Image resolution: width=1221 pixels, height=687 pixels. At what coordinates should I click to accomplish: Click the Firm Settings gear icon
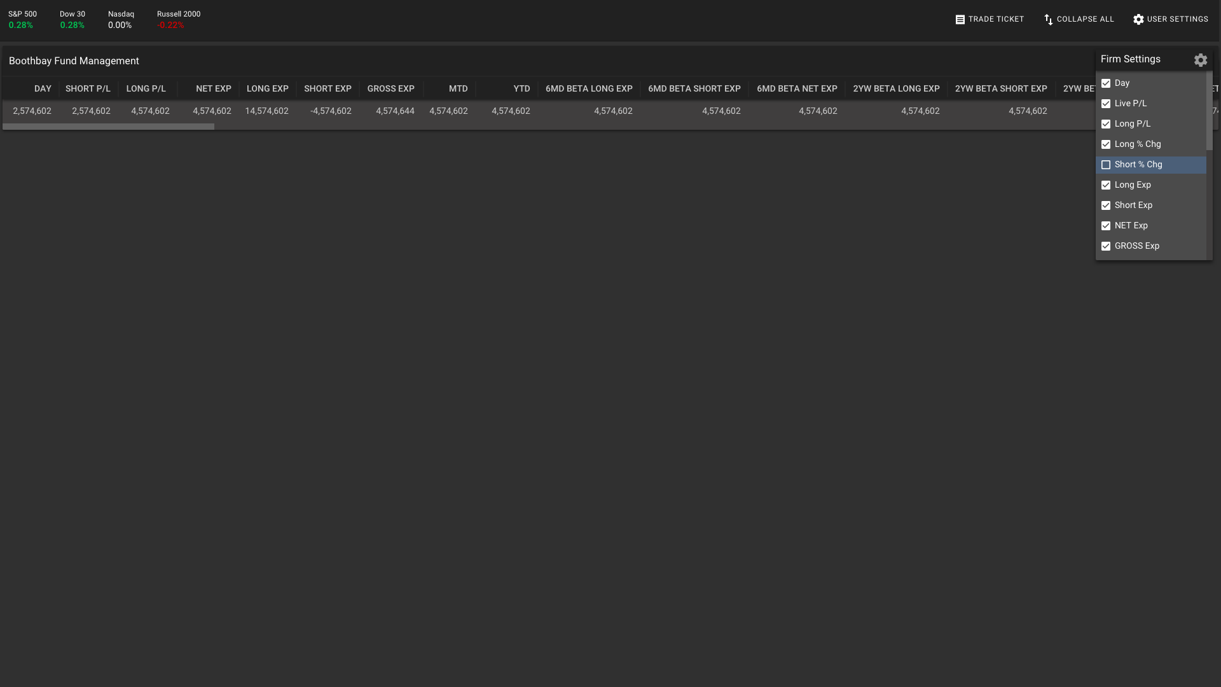coord(1201,60)
